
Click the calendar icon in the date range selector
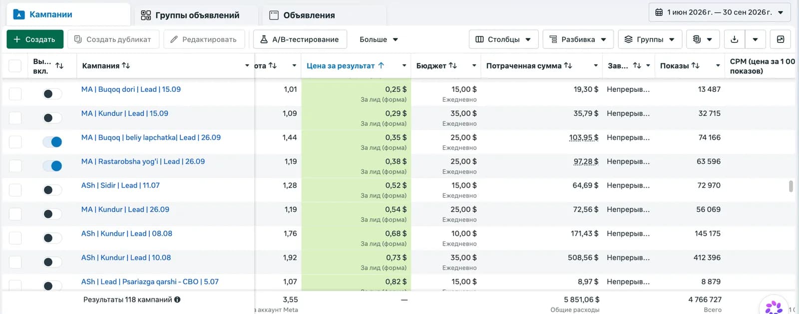point(659,12)
